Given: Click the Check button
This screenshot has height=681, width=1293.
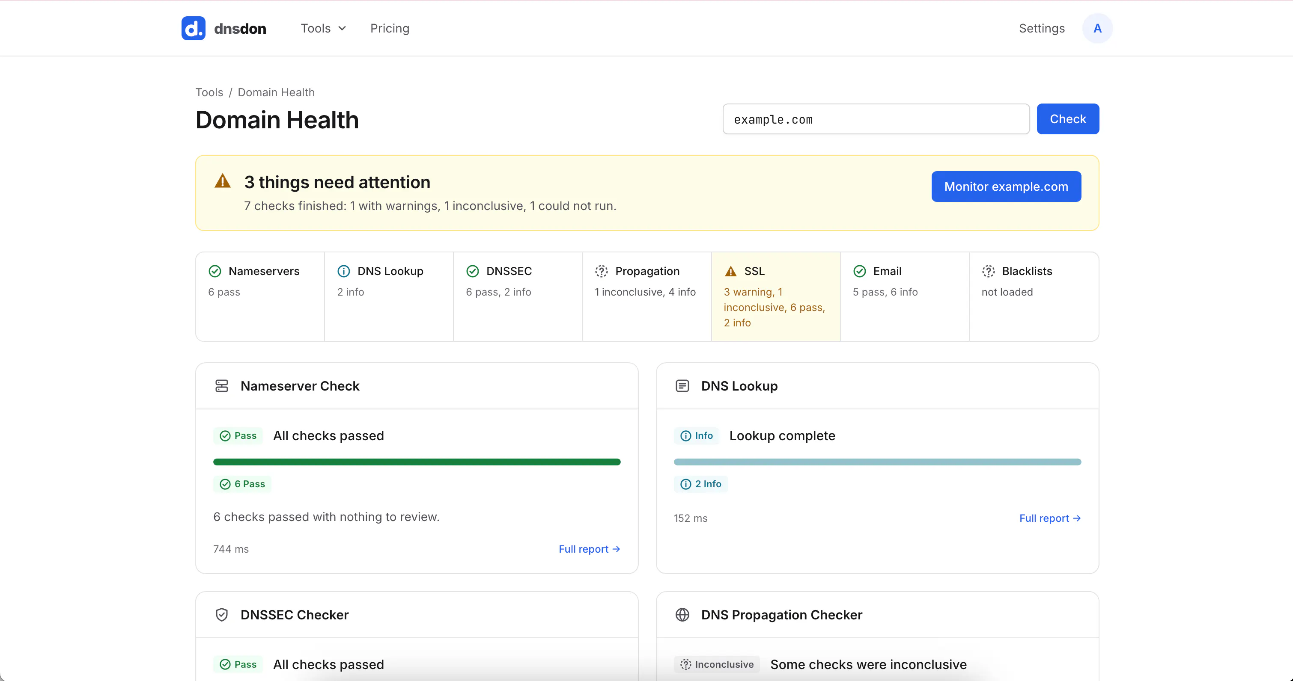Looking at the screenshot, I should (x=1068, y=119).
